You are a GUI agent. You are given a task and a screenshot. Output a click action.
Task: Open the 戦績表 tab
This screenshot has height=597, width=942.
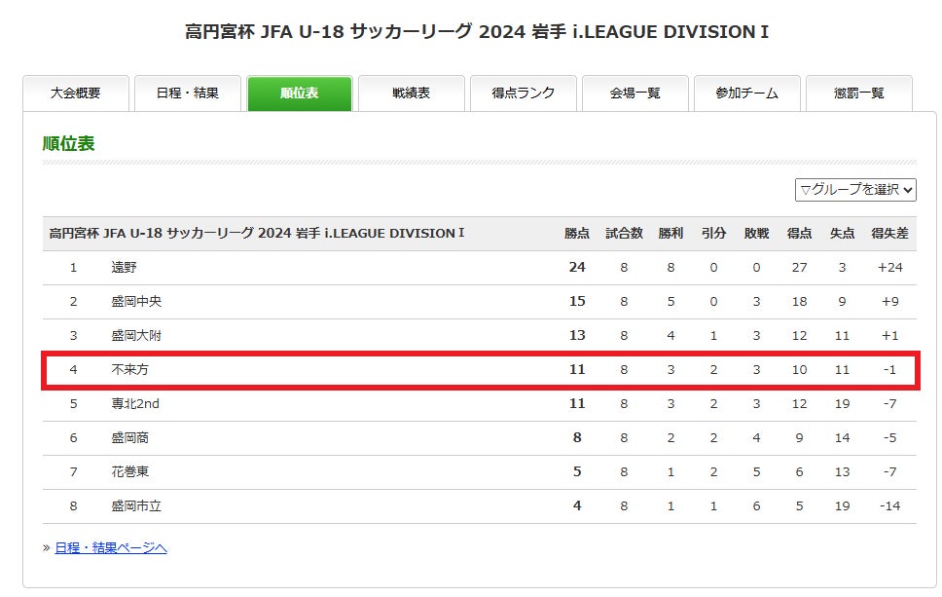coord(412,93)
